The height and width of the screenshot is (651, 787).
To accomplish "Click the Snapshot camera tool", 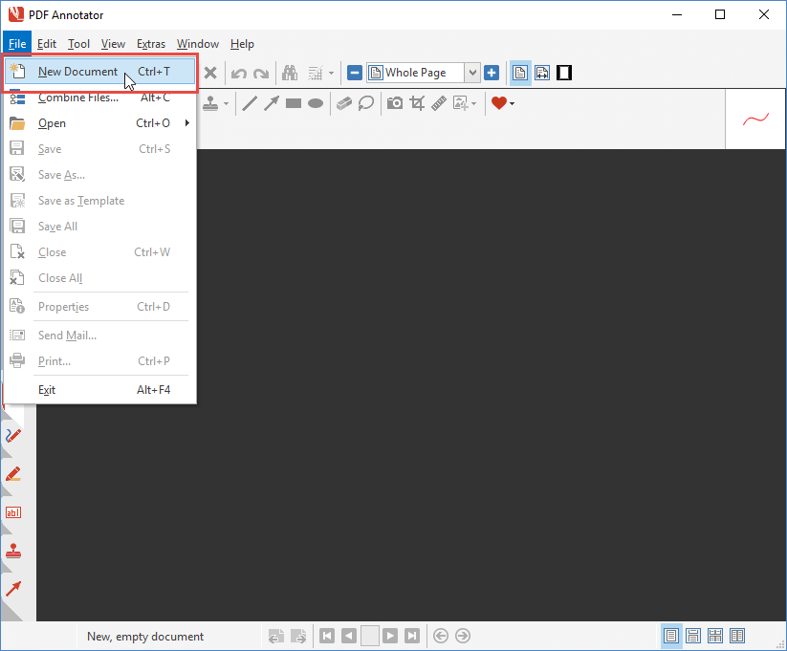I will coord(395,103).
